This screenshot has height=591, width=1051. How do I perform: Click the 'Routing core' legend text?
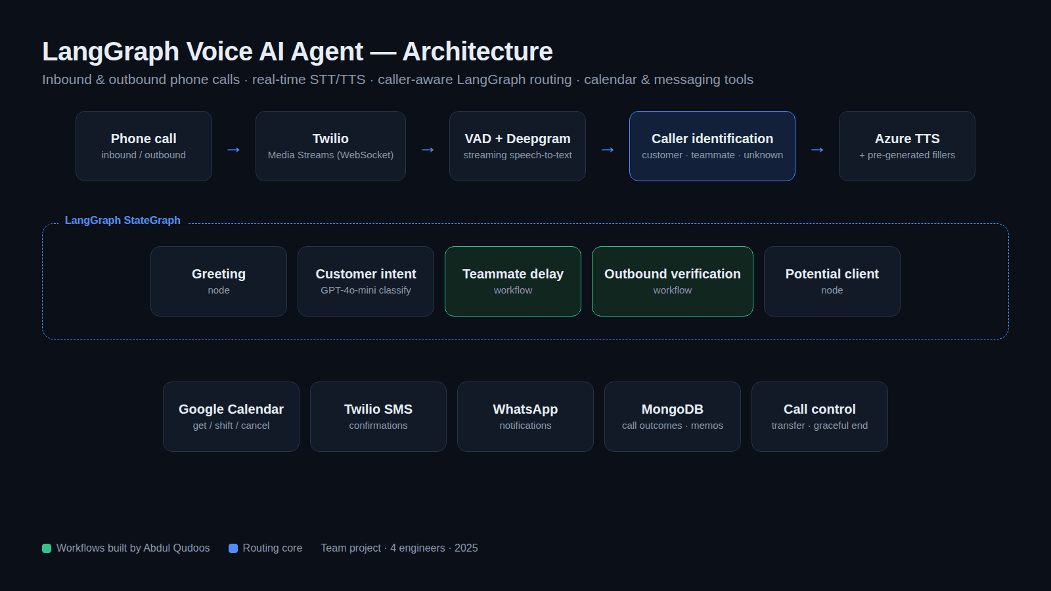pyautogui.click(x=273, y=548)
